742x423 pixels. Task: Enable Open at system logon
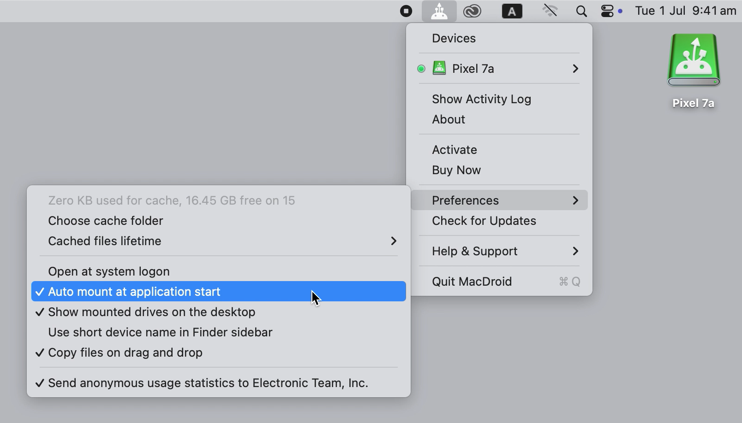pos(218,271)
